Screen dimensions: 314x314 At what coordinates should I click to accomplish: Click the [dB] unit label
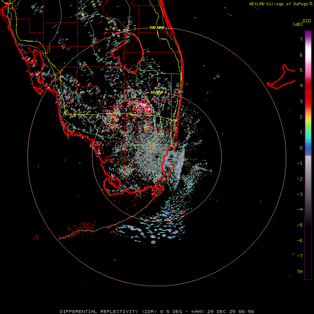point(298,24)
